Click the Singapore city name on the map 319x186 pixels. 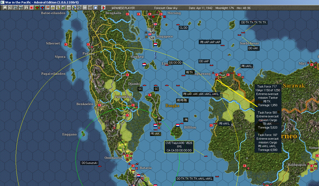pos(164,36)
